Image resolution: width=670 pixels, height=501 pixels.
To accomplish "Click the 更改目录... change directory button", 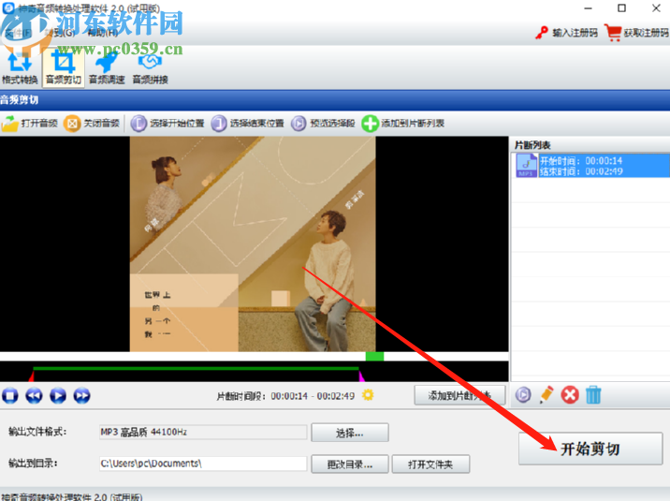I will [350, 464].
